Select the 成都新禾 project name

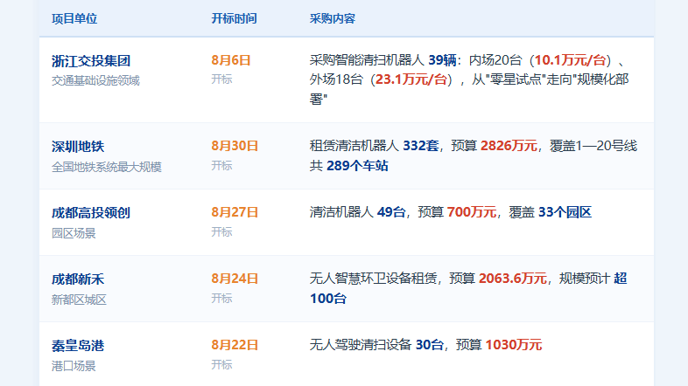point(78,279)
